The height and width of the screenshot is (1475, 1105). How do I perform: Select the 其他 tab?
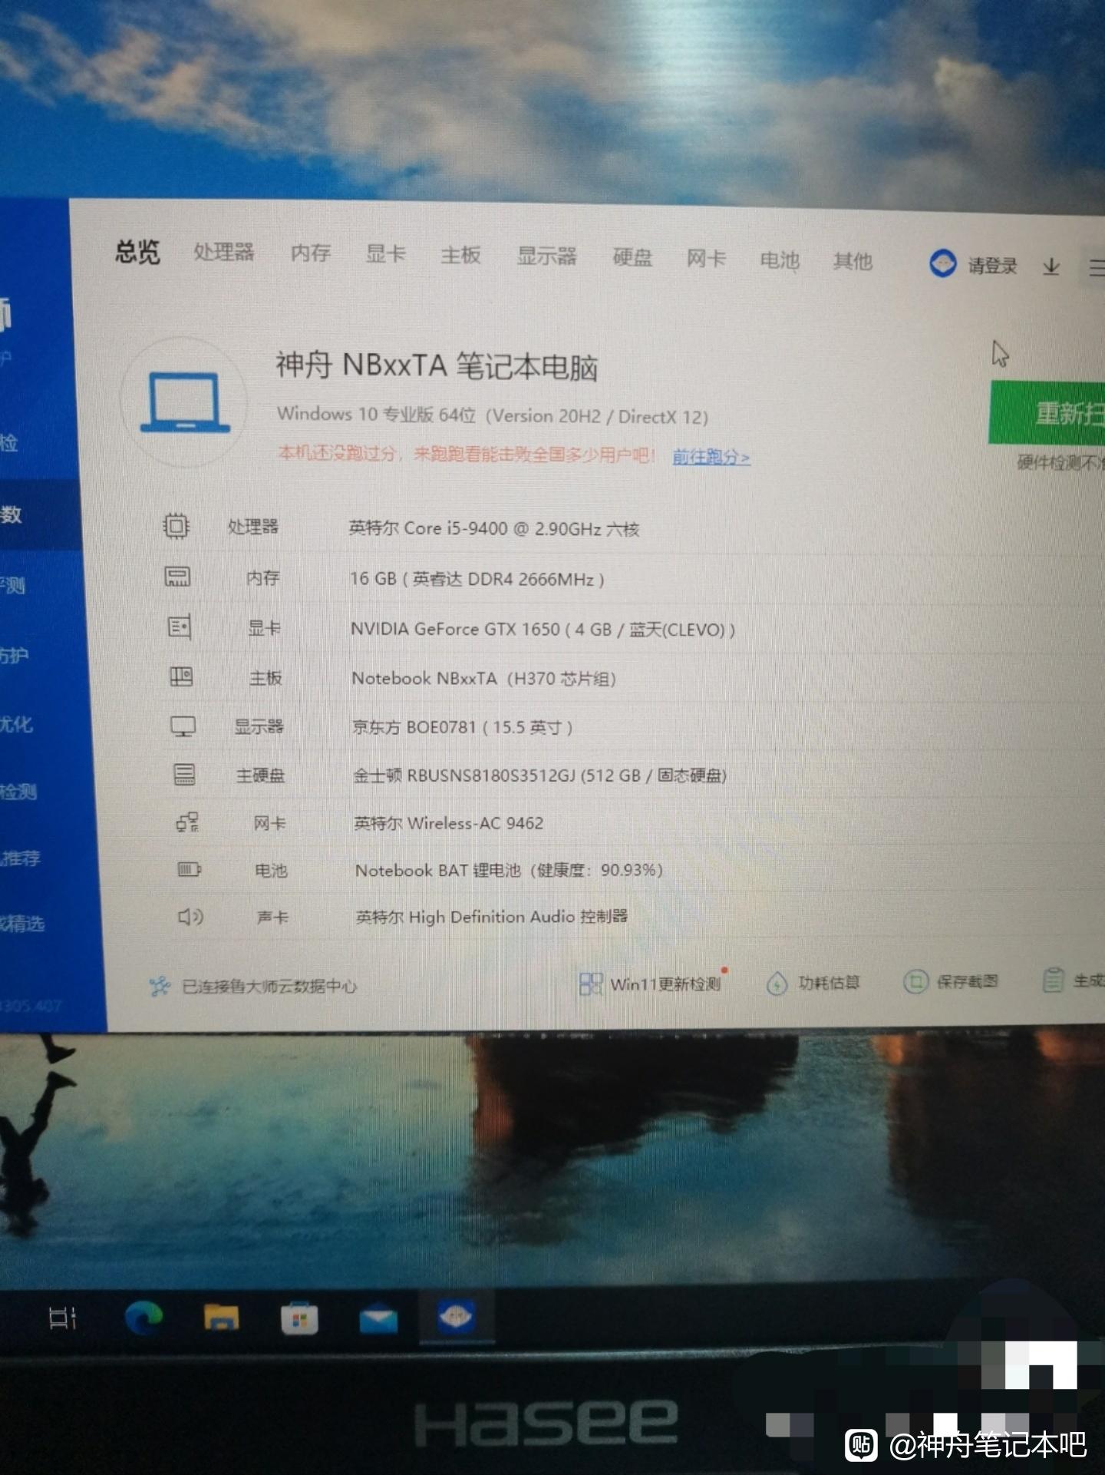pyautogui.click(x=853, y=262)
